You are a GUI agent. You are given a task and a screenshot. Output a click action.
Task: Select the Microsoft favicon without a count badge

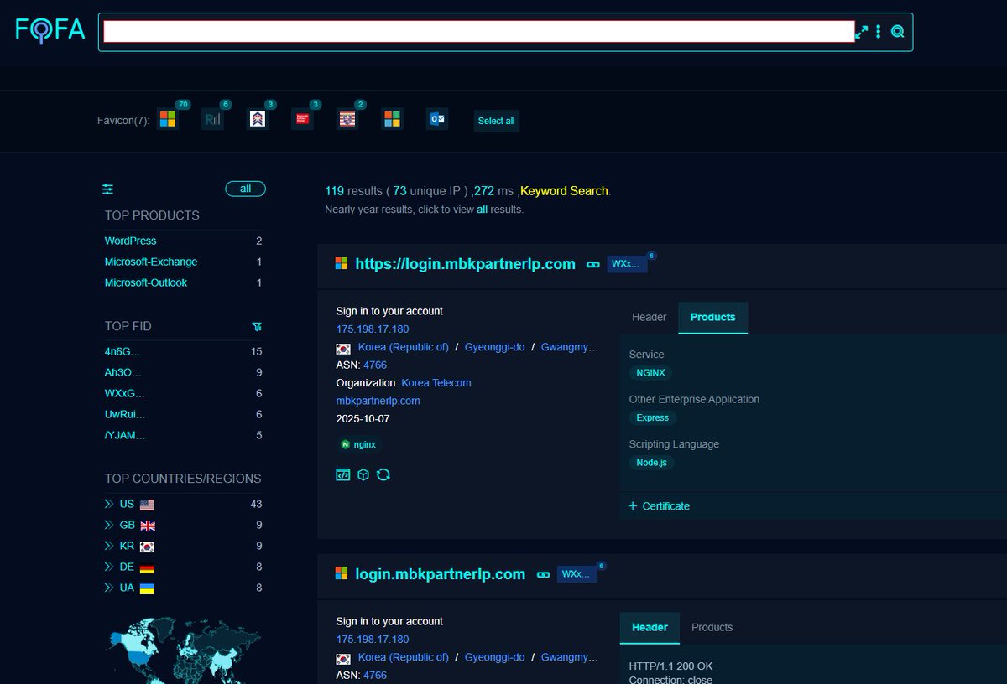pyautogui.click(x=392, y=119)
